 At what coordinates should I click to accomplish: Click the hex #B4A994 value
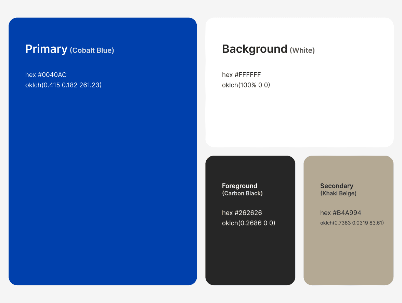point(340,213)
